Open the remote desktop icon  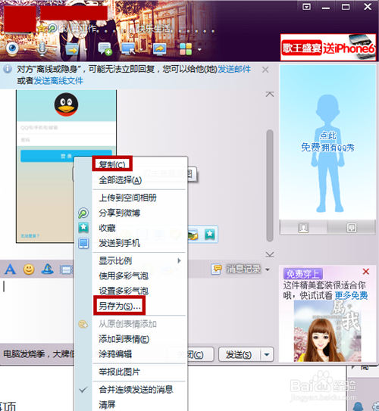tap(128, 49)
